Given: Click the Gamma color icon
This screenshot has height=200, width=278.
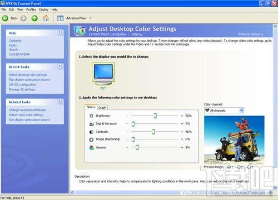Looking at the screenshot, I should 91,148.
